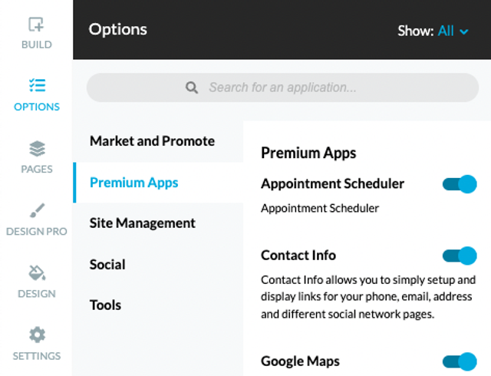Select the Options checklist icon
The width and height of the screenshot is (491, 376).
coord(37,85)
